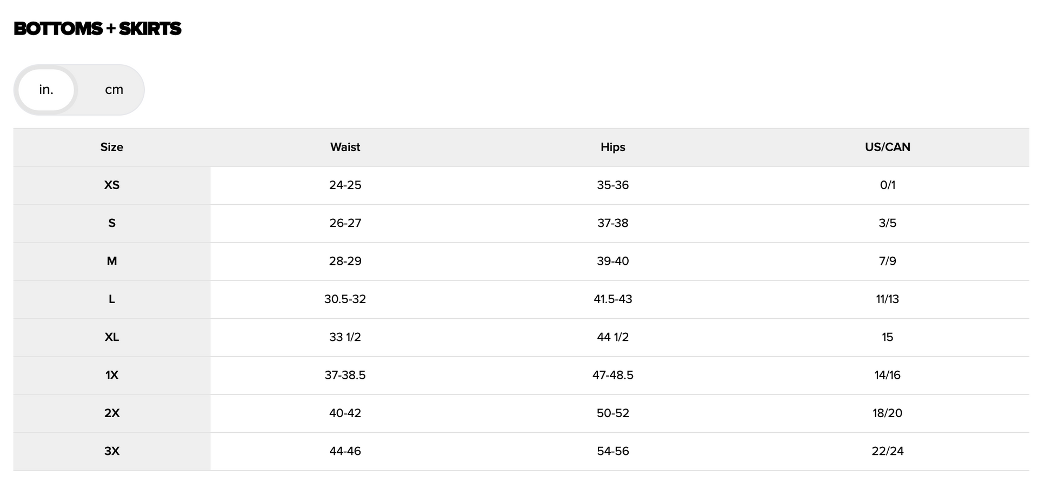
Task: Click the Size column header
Action: 111,147
